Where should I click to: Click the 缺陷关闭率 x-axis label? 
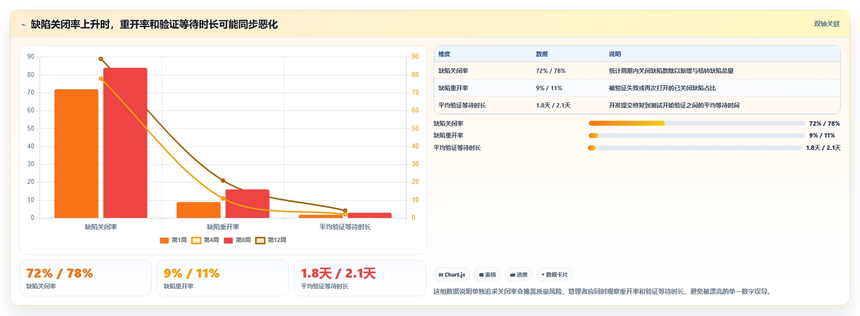pos(101,227)
